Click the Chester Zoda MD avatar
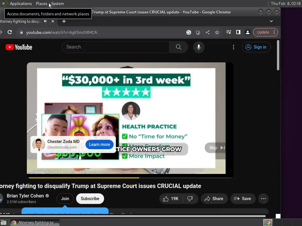 pyautogui.click(x=39, y=144)
